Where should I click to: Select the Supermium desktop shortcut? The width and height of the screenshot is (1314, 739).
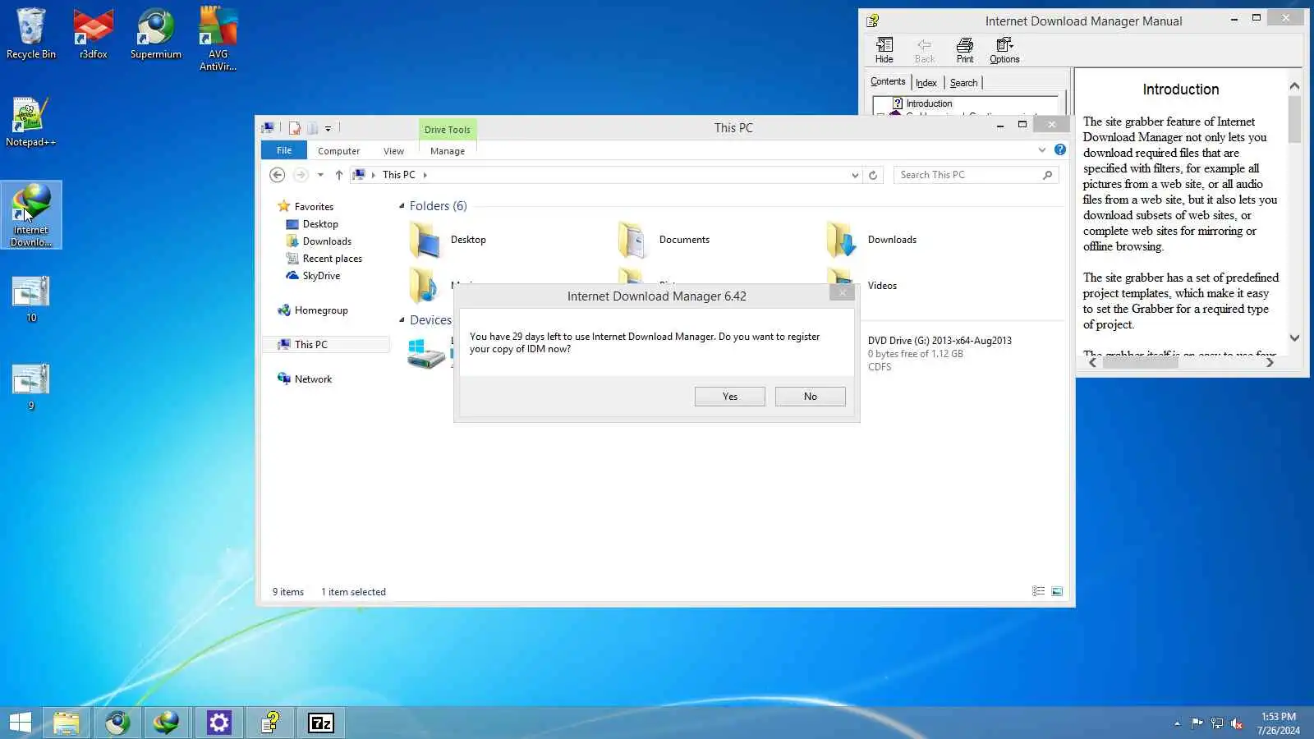(x=156, y=34)
